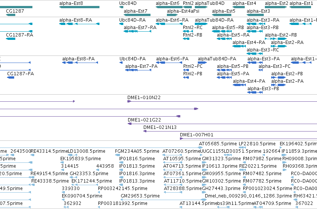Select the Ubc84D gene label
Viewport: 317px width, 209px height.
click(x=128, y=3)
